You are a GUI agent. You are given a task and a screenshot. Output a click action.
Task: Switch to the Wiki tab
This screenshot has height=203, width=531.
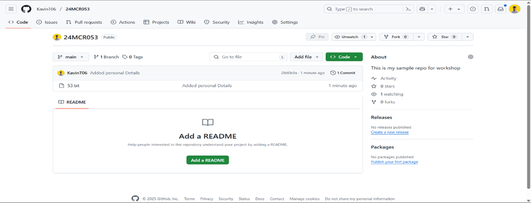(x=187, y=22)
